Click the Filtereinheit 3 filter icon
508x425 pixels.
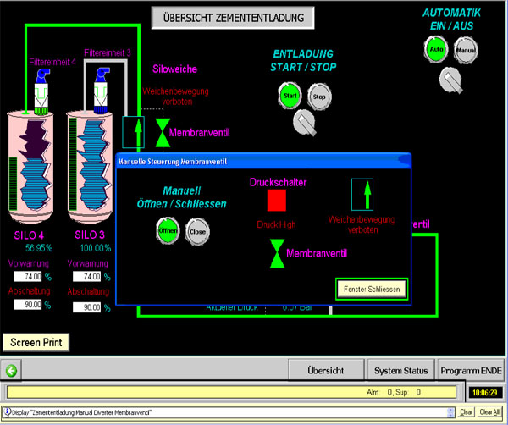click(x=104, y=84)
